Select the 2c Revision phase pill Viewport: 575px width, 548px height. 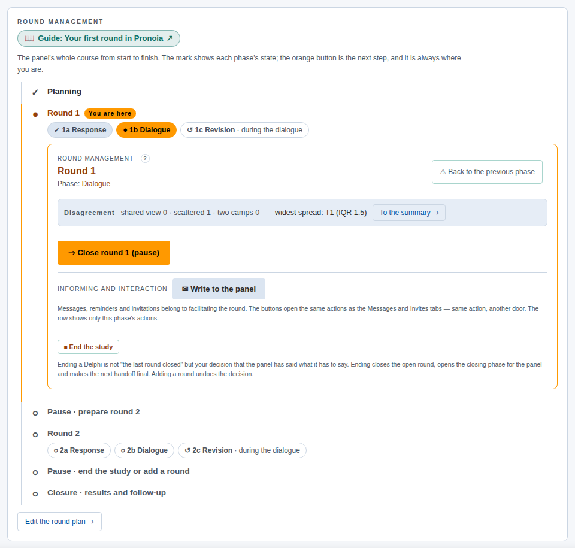(242, 450)
